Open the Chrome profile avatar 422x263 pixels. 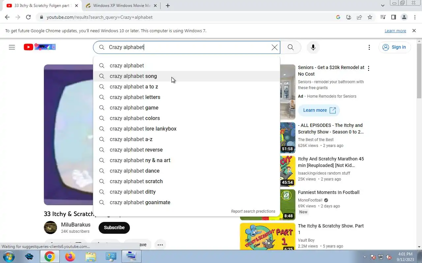pyautogui.click(x=404, y=17)
